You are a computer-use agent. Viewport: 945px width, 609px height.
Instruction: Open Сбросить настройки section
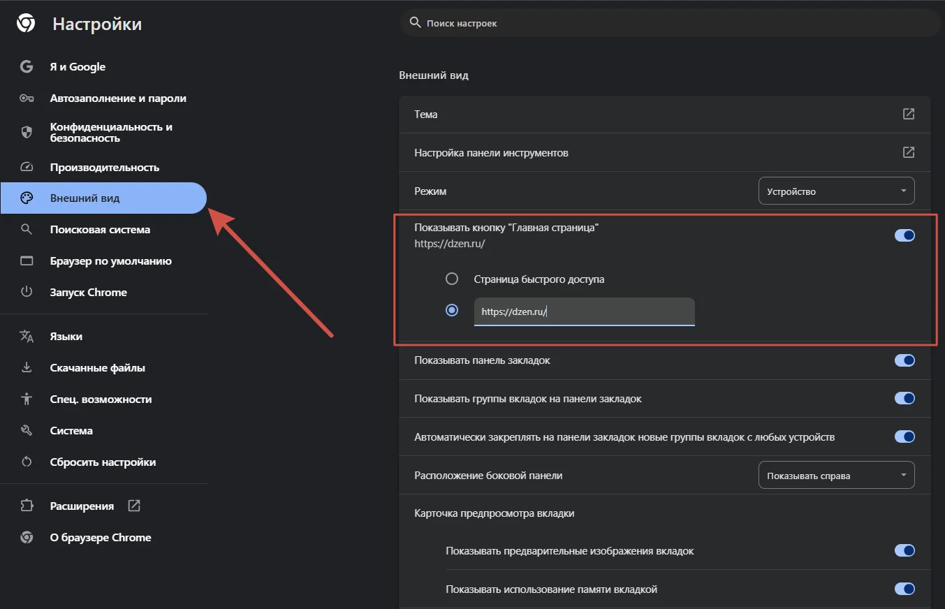click(103, 462)
